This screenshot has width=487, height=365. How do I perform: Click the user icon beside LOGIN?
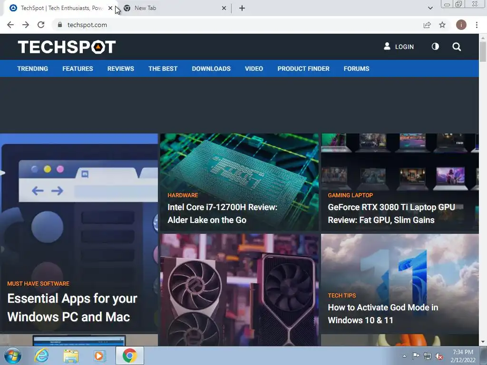tap(387, 47)
